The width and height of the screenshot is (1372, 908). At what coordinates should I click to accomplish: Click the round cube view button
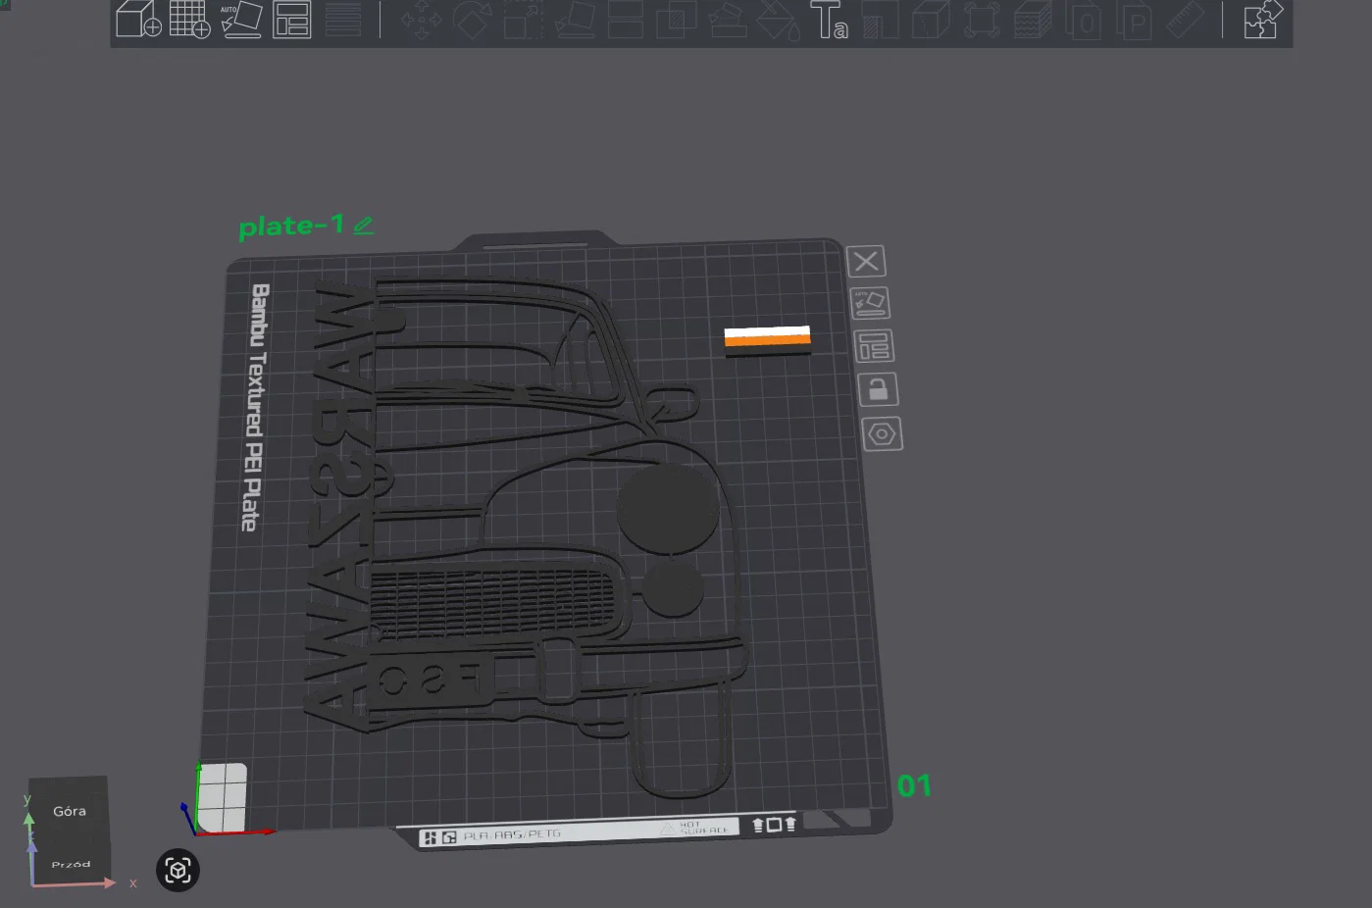pyautogui.click(x=178, y=871)
